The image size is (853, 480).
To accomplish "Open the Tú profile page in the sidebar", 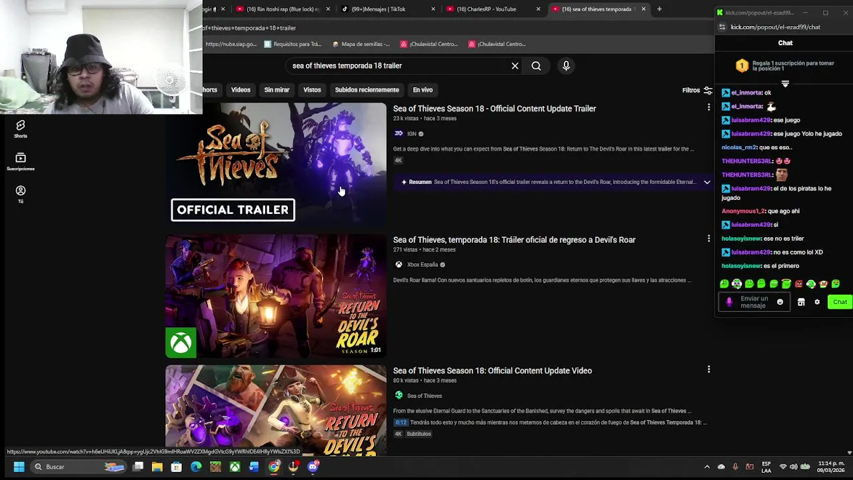I will [21, 194].
